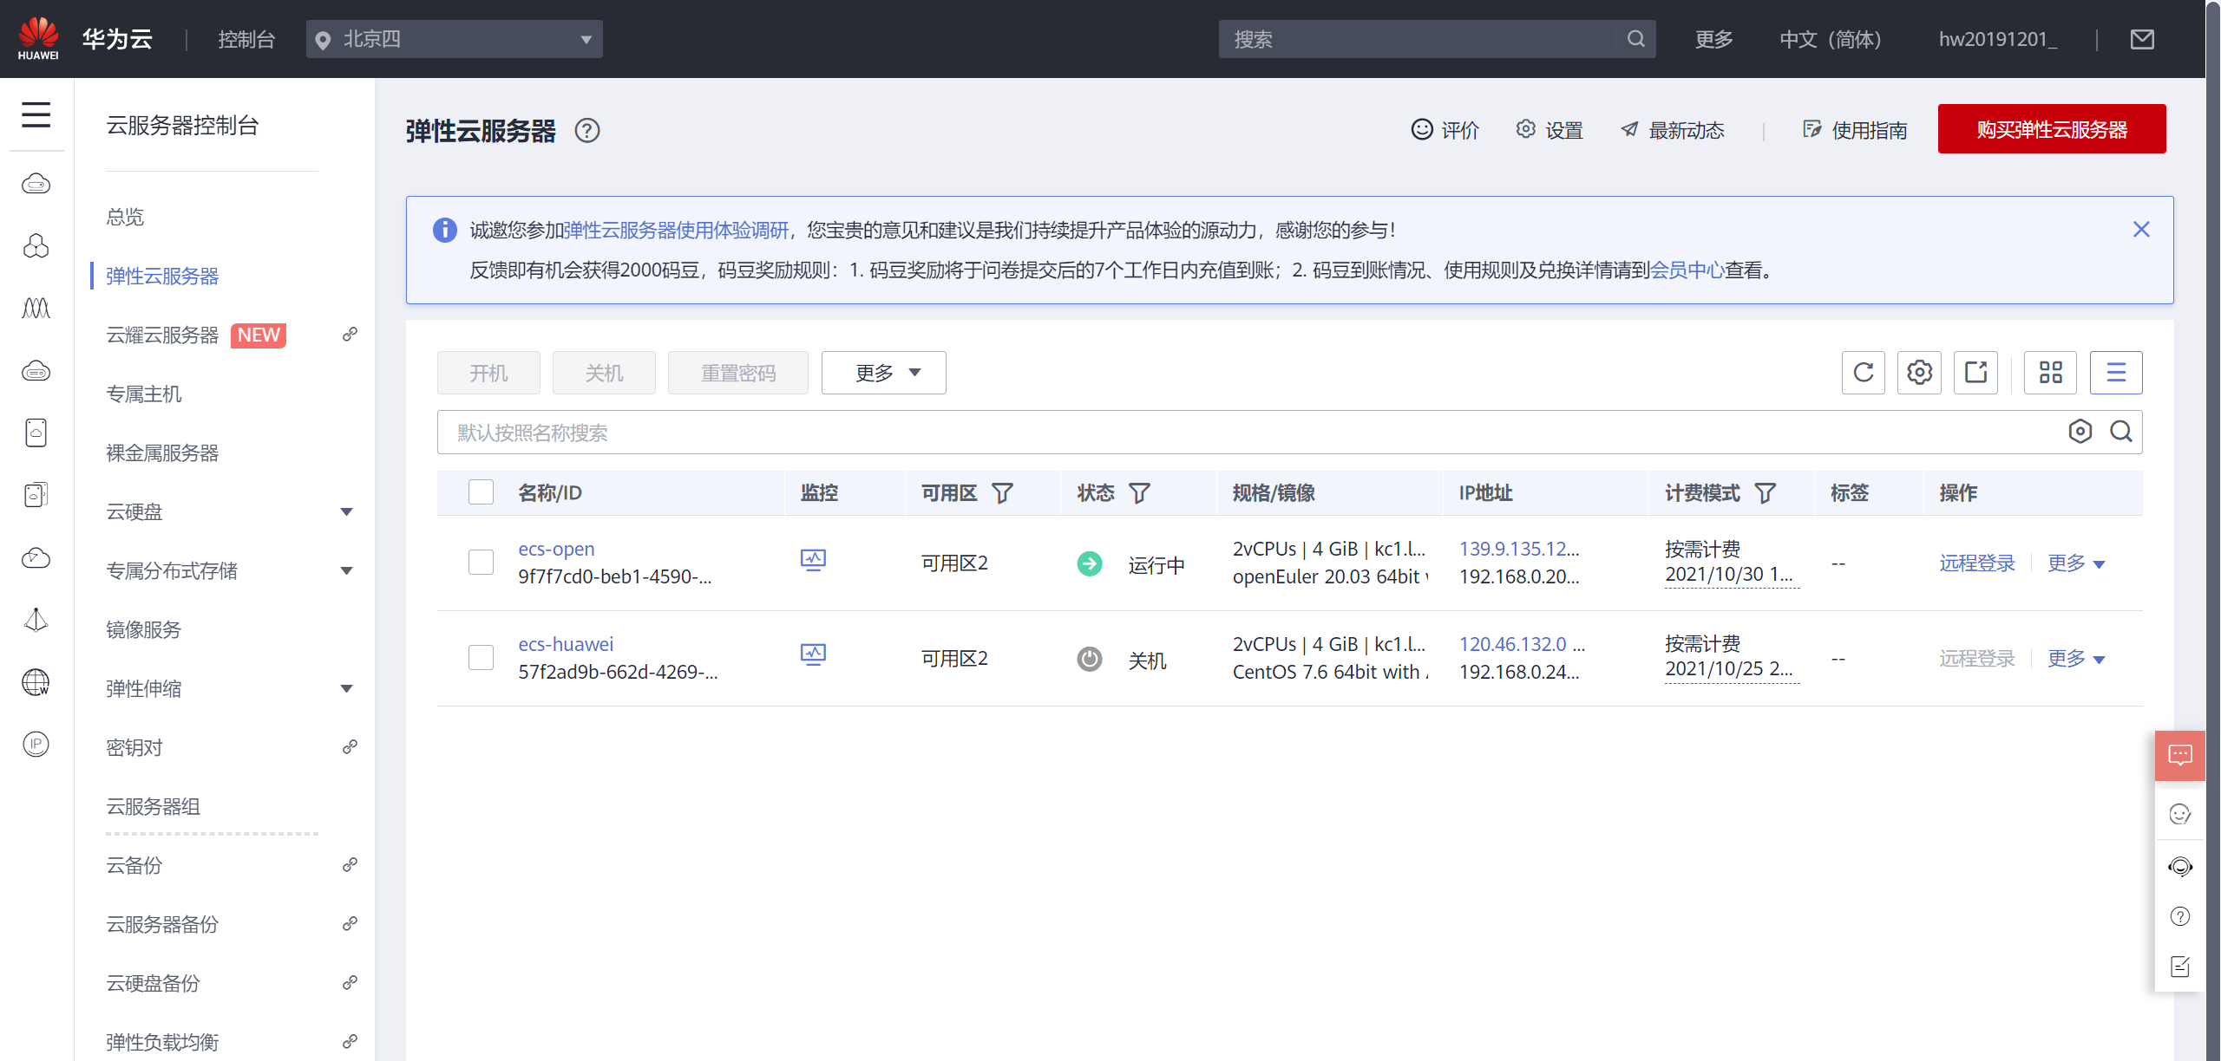Open 裸金属服务器 in sidebar

point(162,452)
